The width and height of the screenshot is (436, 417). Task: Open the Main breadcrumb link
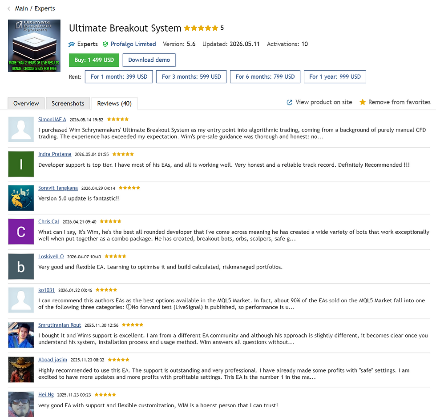[21, 8]
